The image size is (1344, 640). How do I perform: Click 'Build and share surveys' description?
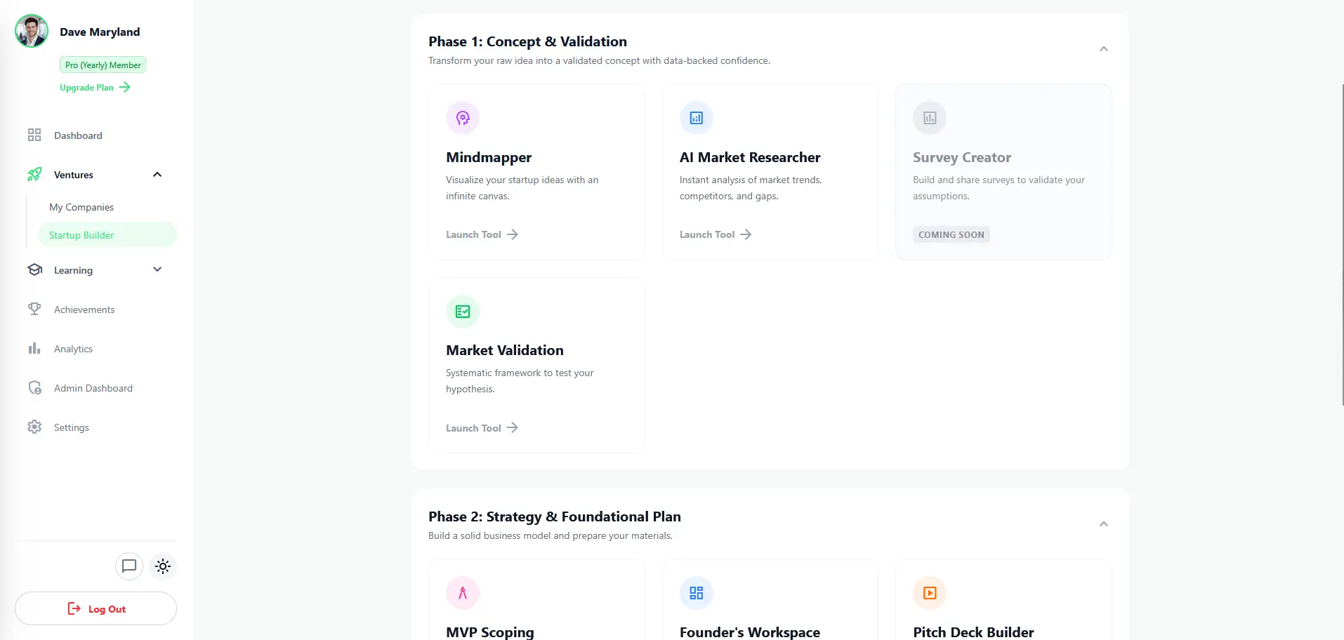tap(999, 188)
